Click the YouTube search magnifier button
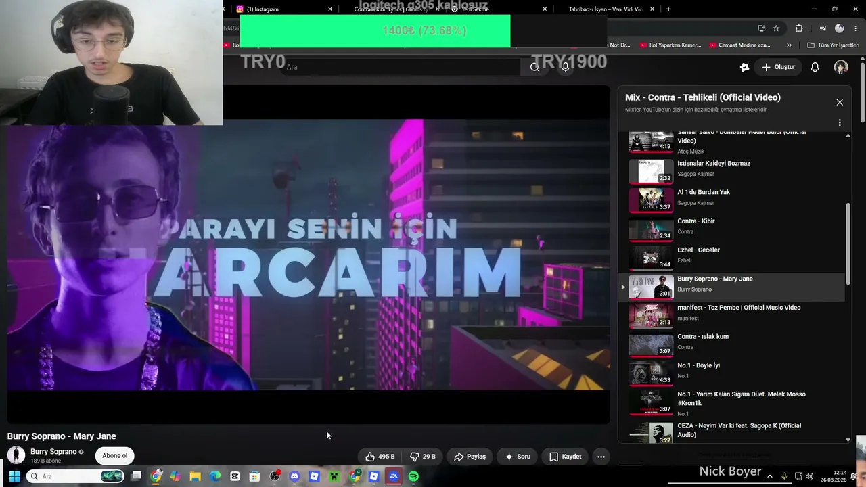This screenshot has width=866, height=487. [534, 67]
